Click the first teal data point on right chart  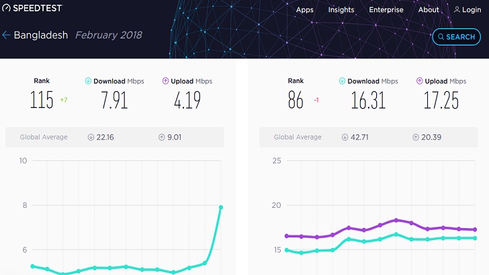click(x=287, y=250)
